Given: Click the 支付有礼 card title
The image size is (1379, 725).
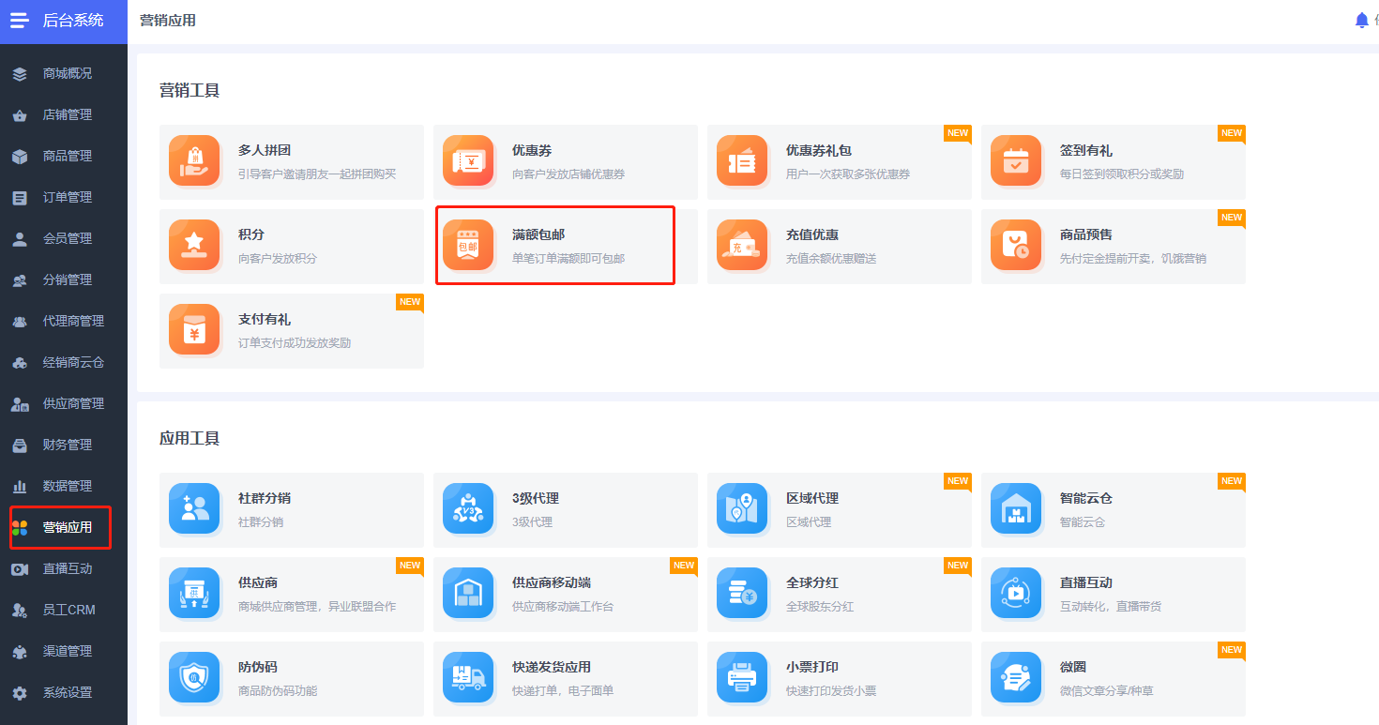Looking at the screenshot, I should coord(265,320).
